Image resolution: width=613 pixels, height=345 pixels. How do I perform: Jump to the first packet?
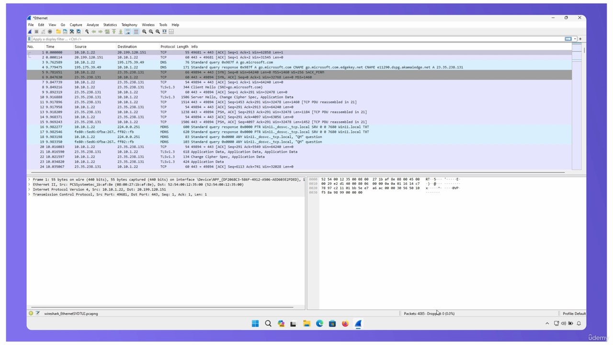[x=114, y=32]
